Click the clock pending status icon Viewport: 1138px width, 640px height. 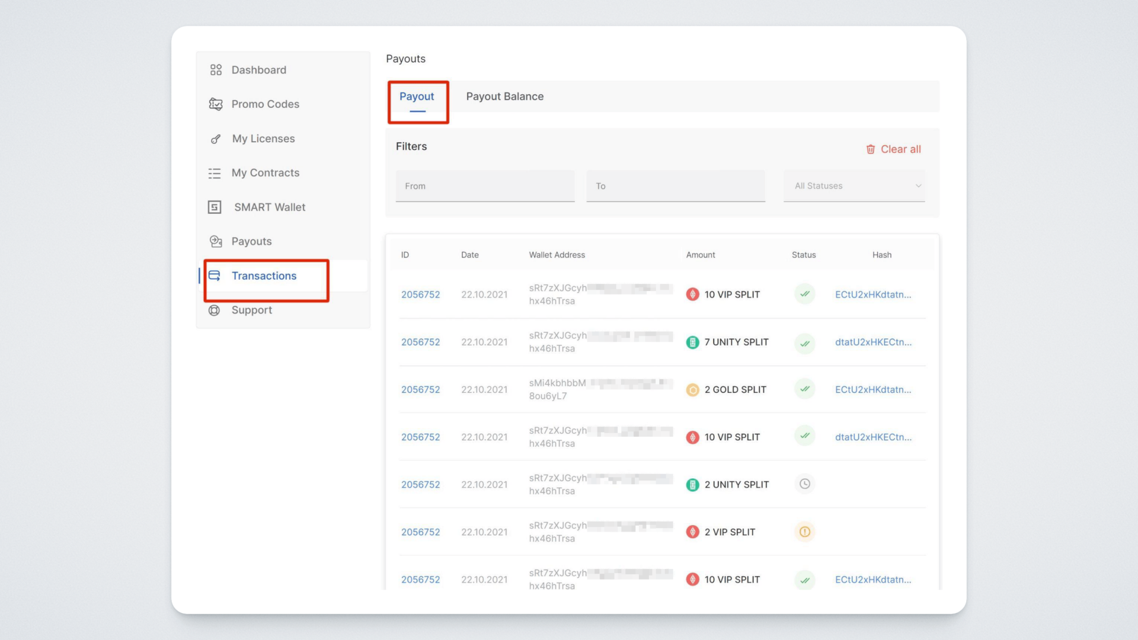click(x=804, y=484)
